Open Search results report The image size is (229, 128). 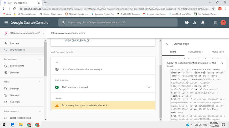[x=22, y=66]
